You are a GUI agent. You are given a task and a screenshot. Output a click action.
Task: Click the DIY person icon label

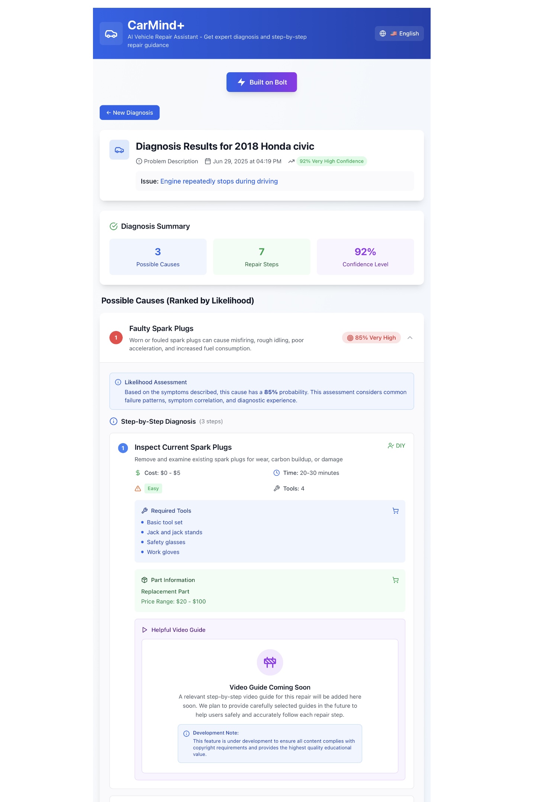tap(396, 446)
